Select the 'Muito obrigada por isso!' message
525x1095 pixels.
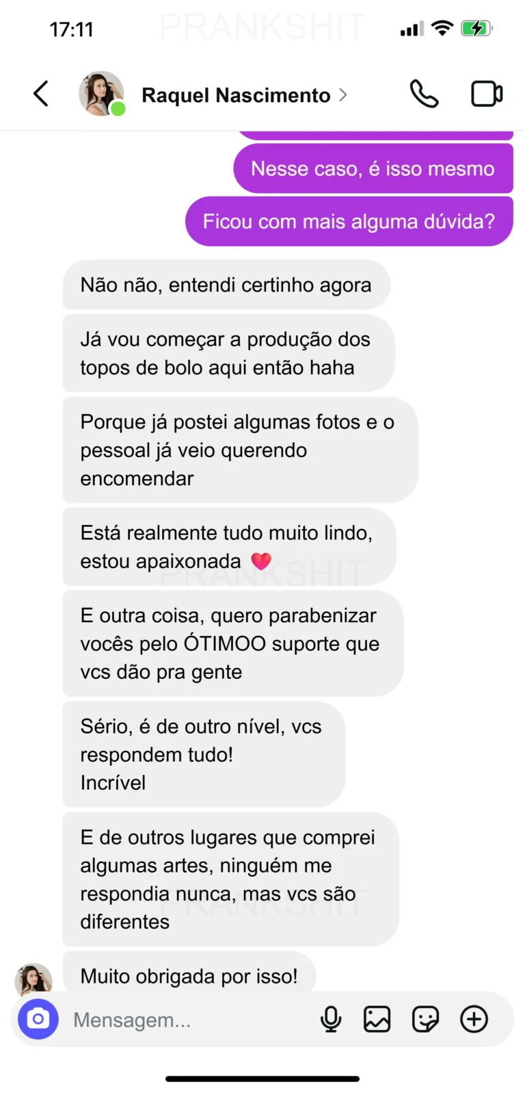click(x=189, y=975)
